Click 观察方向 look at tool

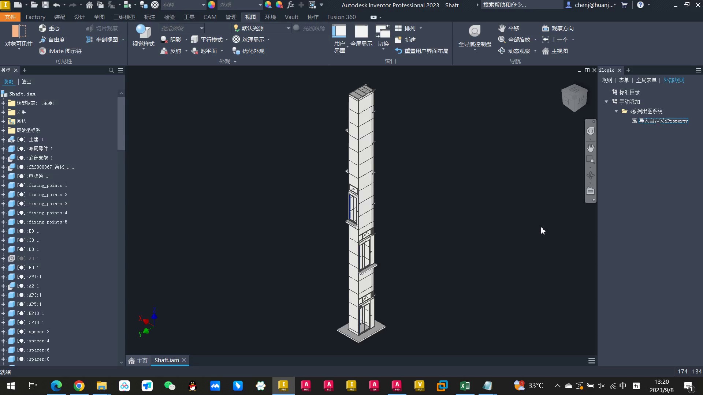[558, 28]
